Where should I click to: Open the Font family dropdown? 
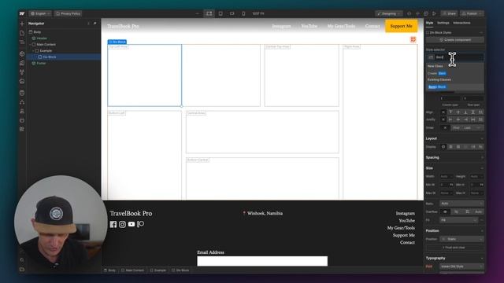pos(461,266)
